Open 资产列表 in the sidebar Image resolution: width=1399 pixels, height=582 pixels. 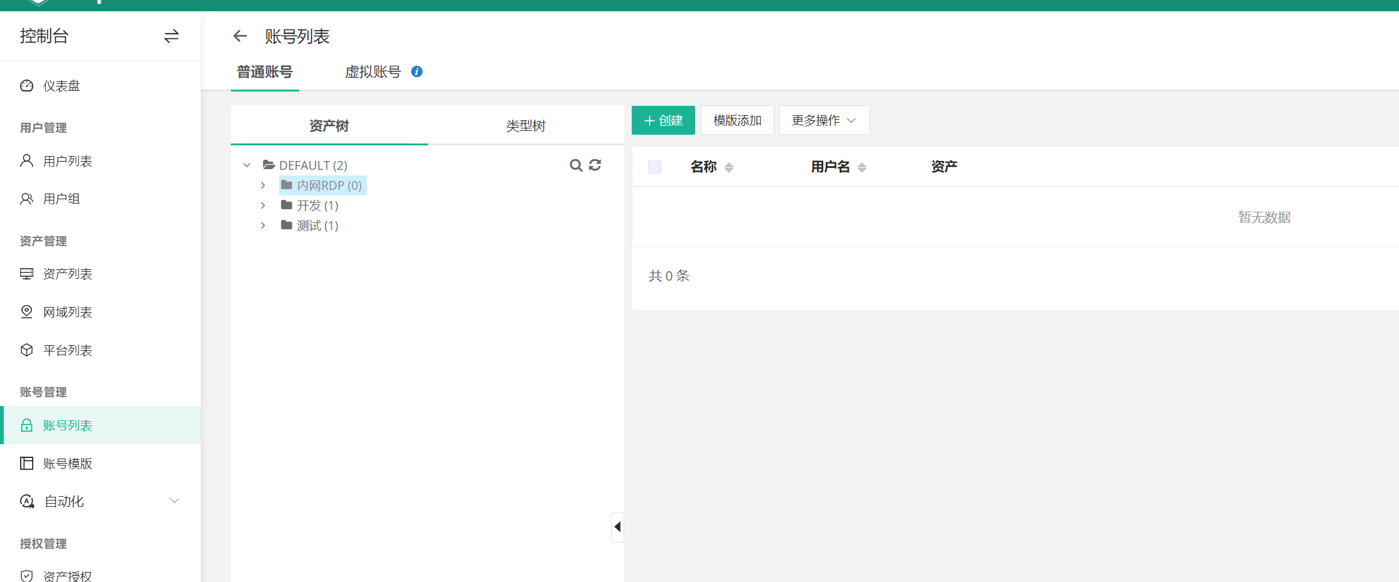coord(68,274)
